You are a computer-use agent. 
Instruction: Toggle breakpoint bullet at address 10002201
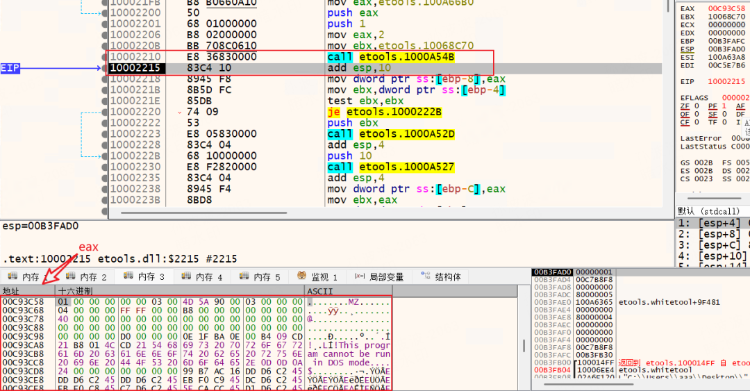tap(105, 24)
